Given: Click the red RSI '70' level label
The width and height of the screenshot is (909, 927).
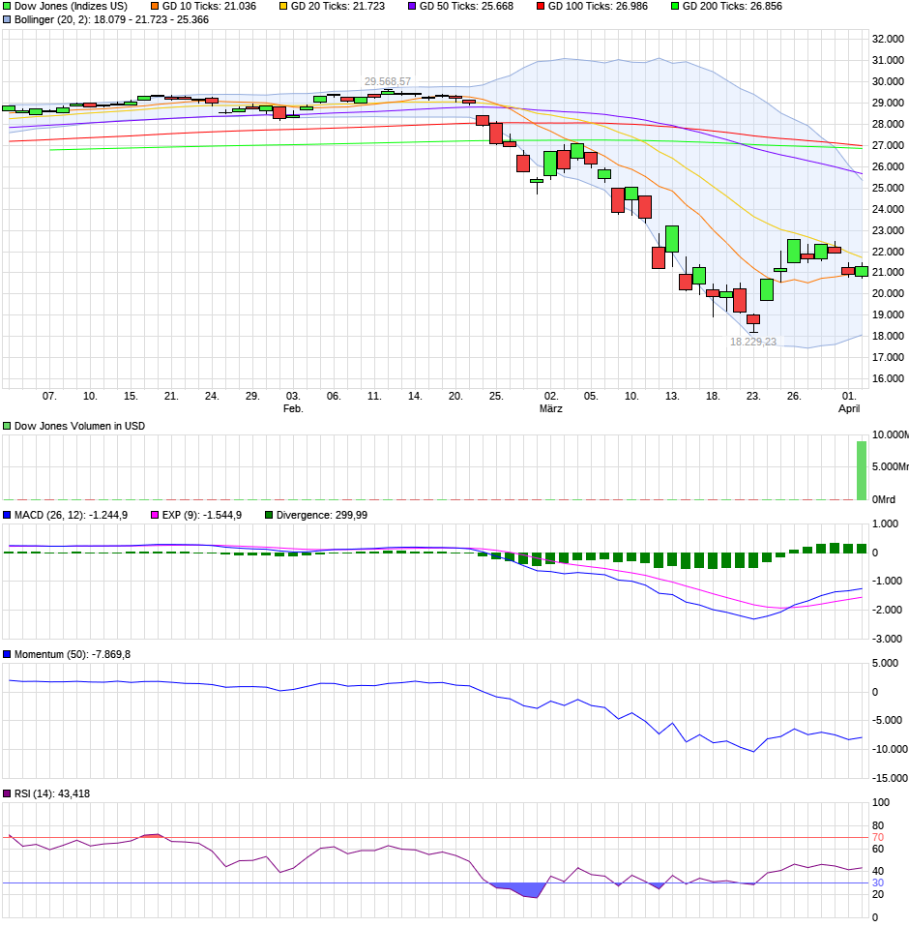Looking at the screenshot, I should [878, 837].
